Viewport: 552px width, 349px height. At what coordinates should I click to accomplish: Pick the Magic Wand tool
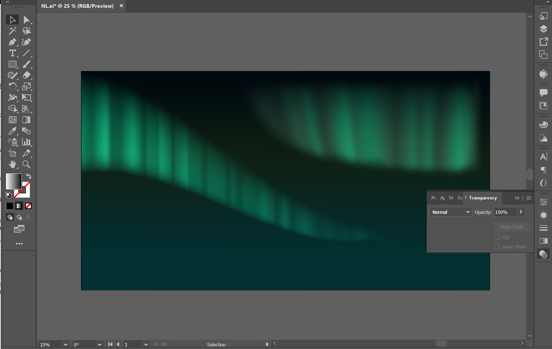12,31
